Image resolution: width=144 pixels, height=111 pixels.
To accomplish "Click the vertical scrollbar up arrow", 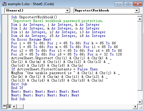I will click(x=140, y=19).
